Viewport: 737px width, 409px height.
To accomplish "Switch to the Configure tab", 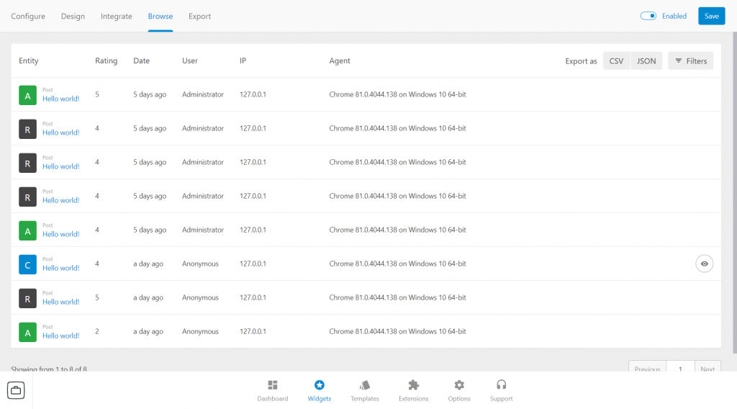I will (x=28, y=16).
